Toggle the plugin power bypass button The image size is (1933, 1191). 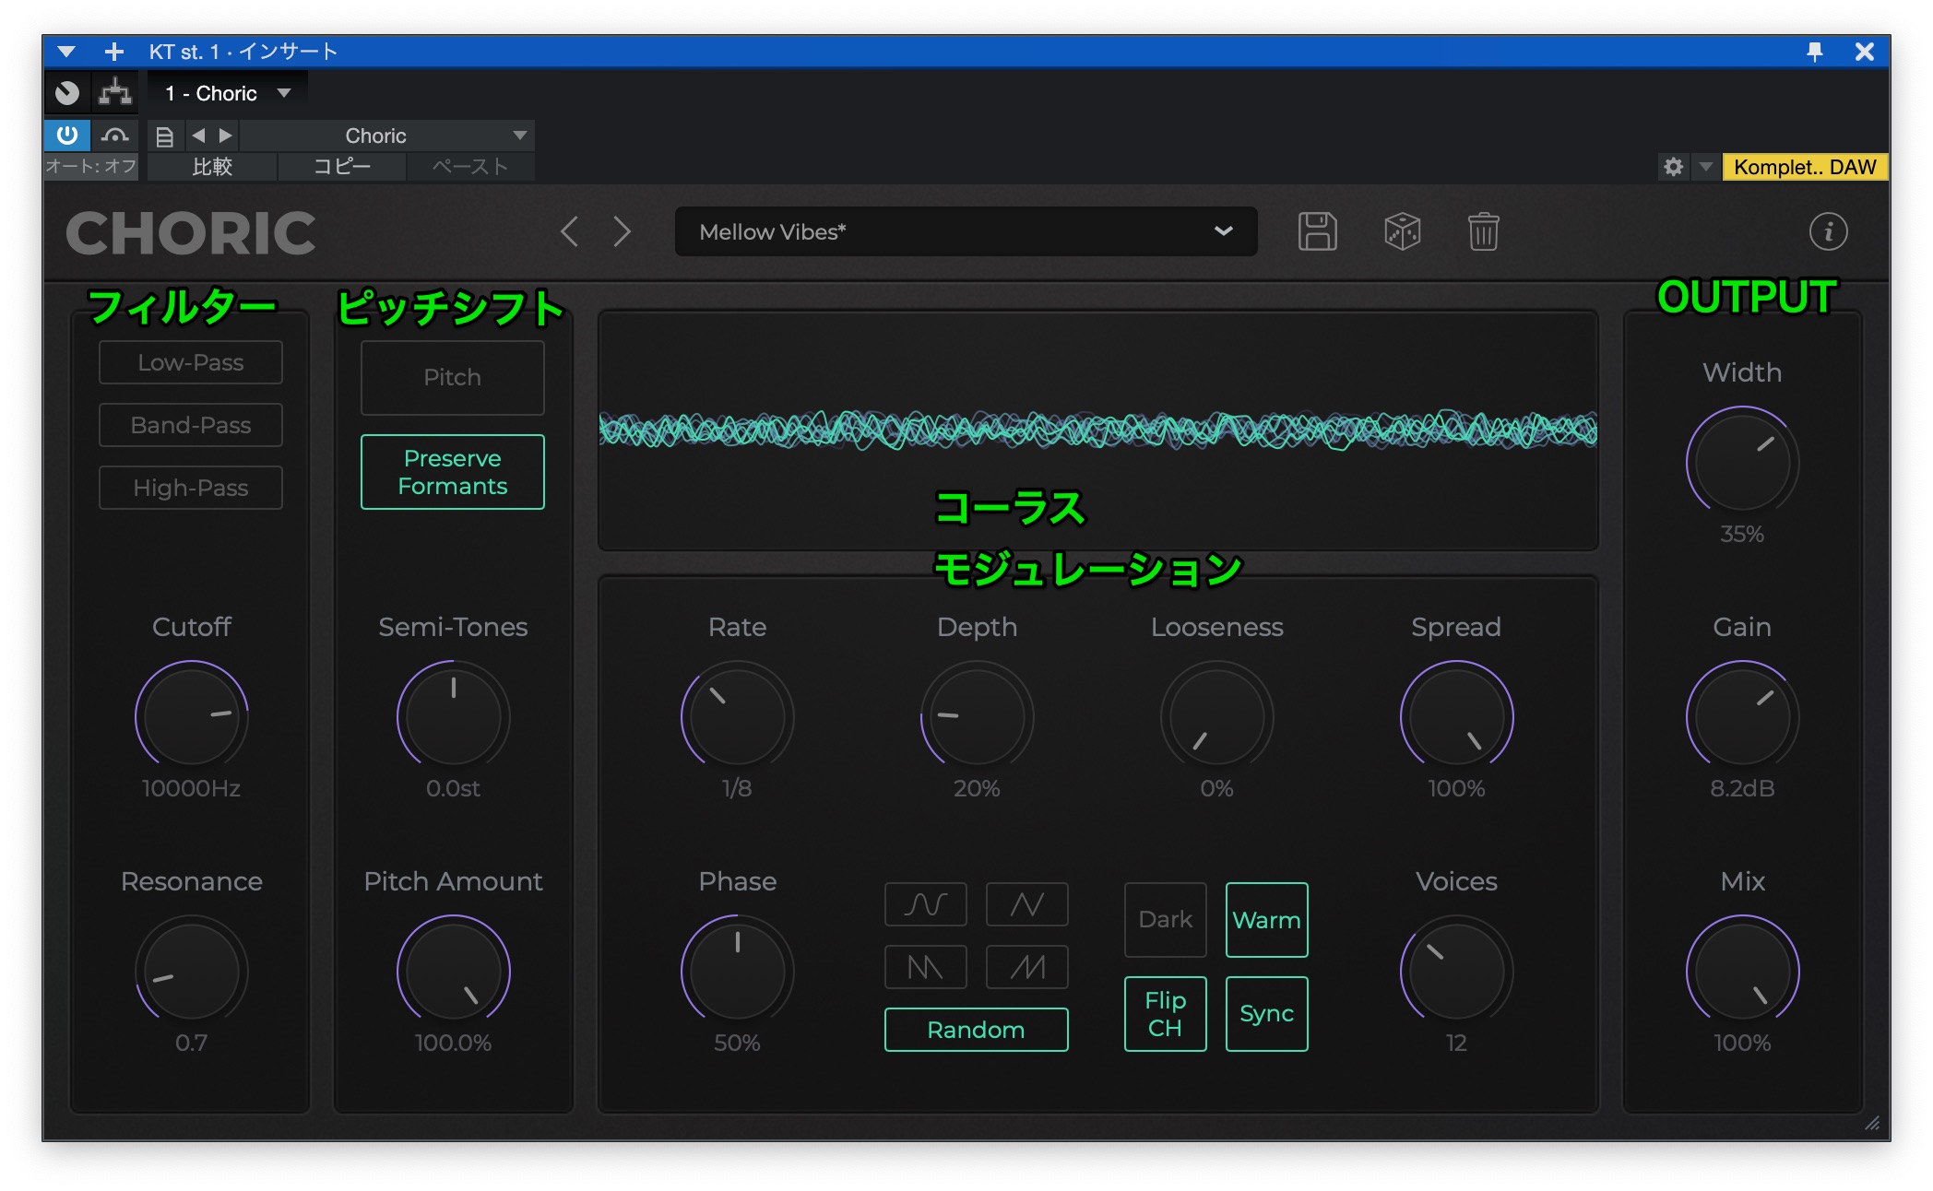pos(67,136)
